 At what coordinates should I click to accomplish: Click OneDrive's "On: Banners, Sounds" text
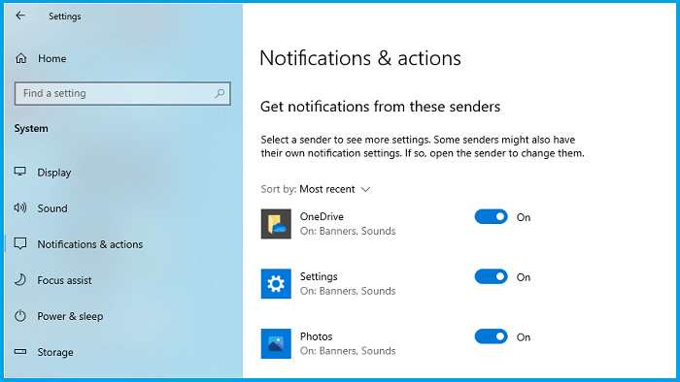pos(348,231)
